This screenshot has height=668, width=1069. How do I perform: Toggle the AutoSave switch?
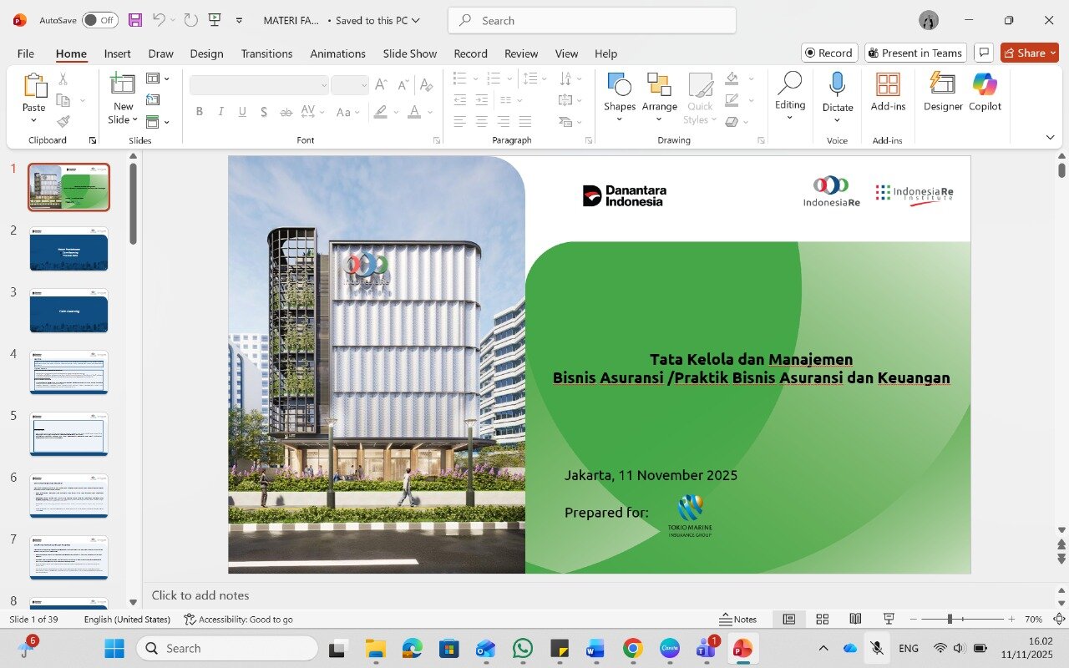99,20
